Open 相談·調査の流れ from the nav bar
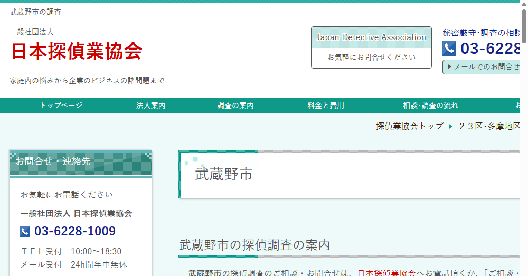The image size is (528, 276). 430,106
